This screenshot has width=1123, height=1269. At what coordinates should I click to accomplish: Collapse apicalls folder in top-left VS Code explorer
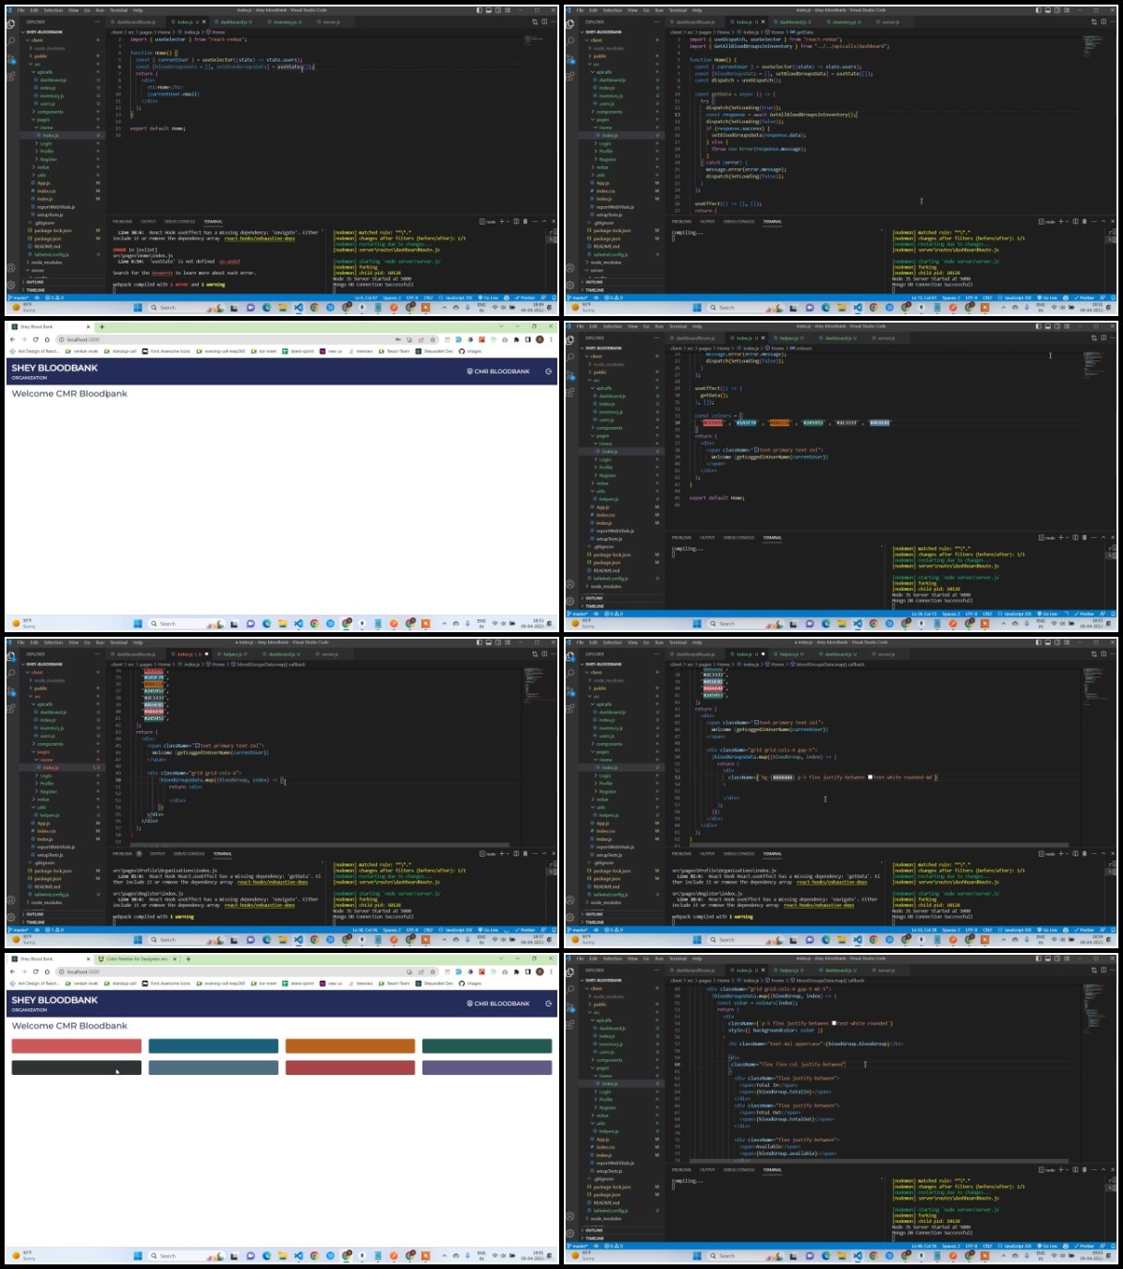click(44, 72)
